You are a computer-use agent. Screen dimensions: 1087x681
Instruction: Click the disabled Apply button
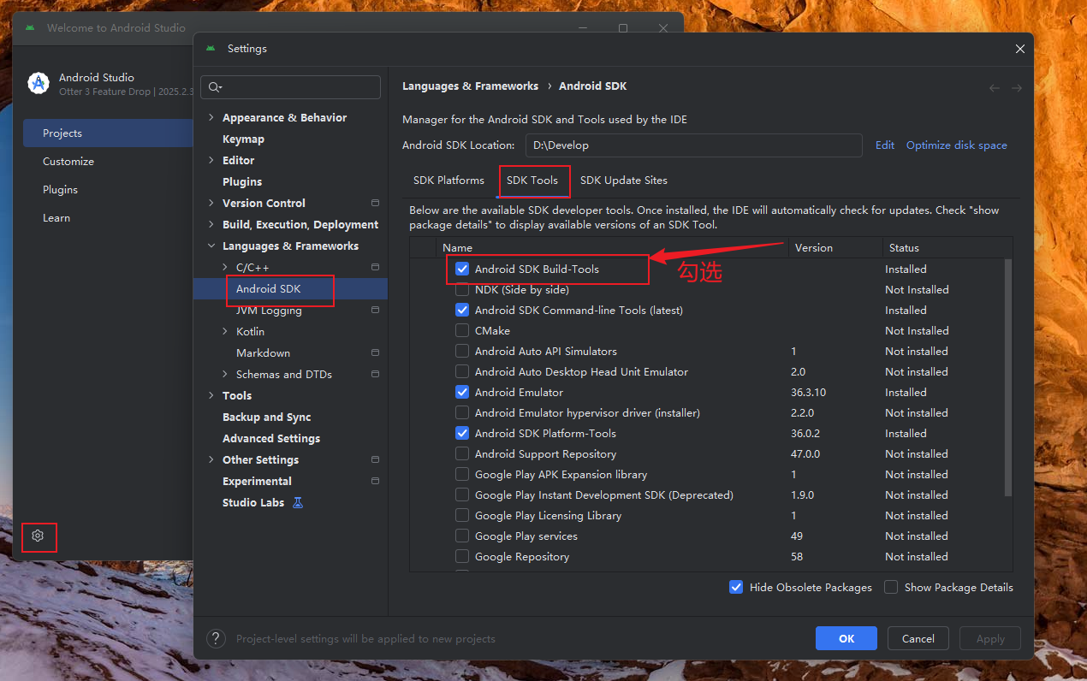click(990, 638)
